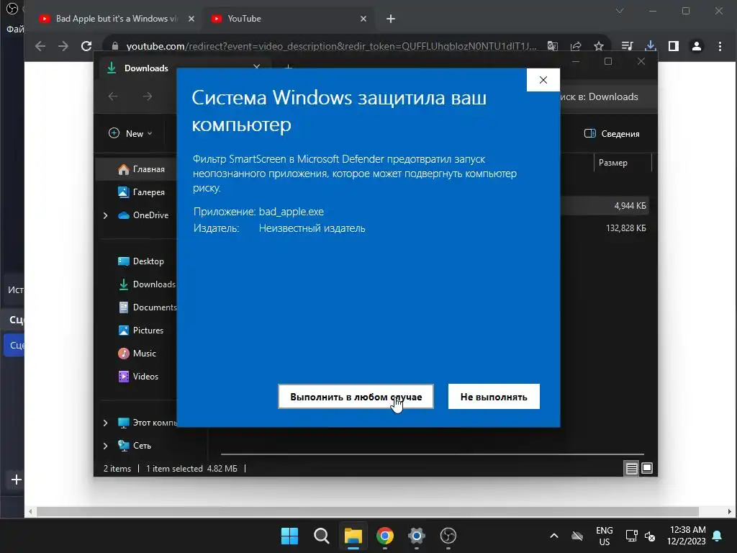Open the Chrome profile icon

pos(697,46)
